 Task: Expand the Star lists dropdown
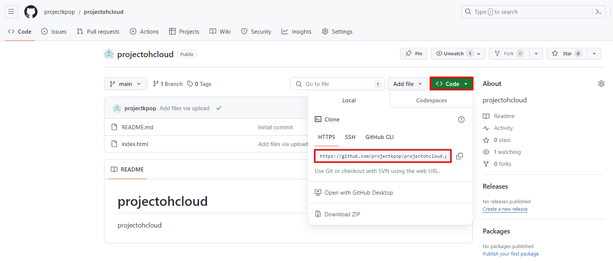tap(594, 53)
